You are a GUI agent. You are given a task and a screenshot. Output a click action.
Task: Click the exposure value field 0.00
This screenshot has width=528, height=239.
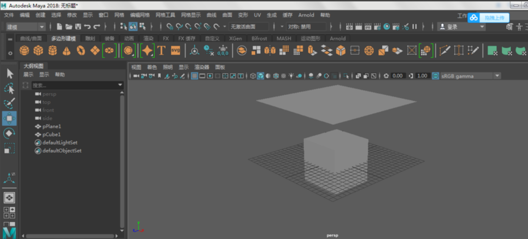coord(398,76)
